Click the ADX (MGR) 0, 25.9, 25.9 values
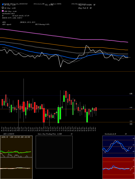The width and height of the screenshot is (135, 179). pyautogui.click(x=28, y=22)
